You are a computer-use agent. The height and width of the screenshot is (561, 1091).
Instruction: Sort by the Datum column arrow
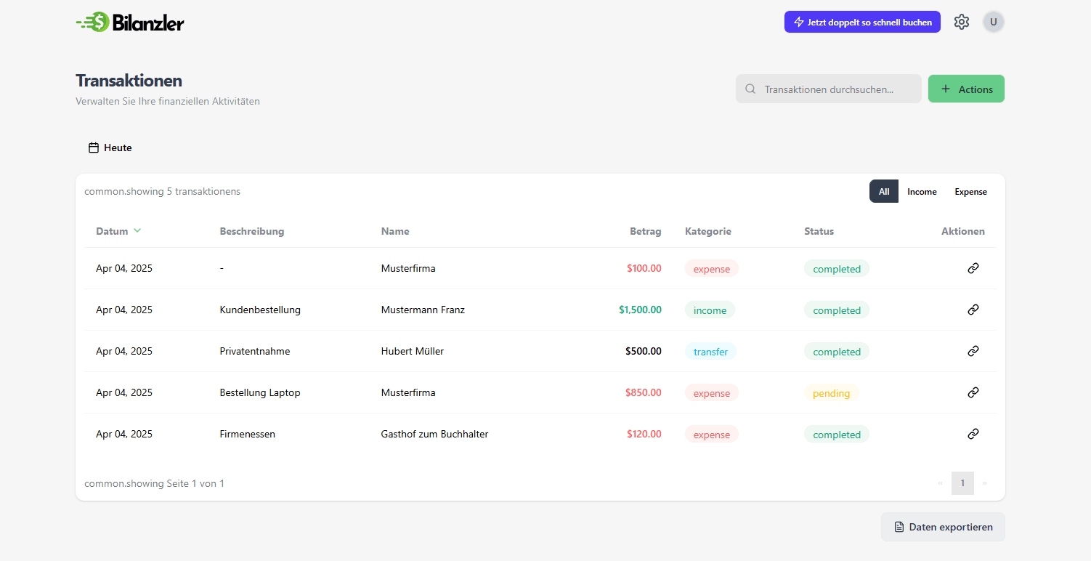(137, 231)
